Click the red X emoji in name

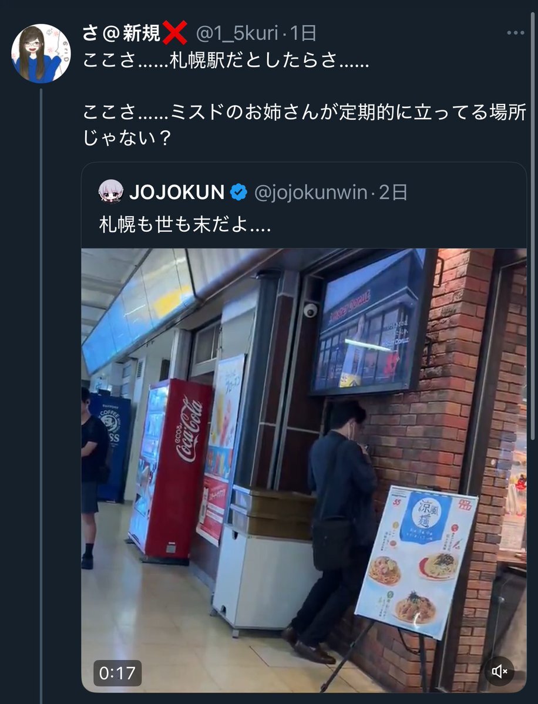tap(174, 33)
